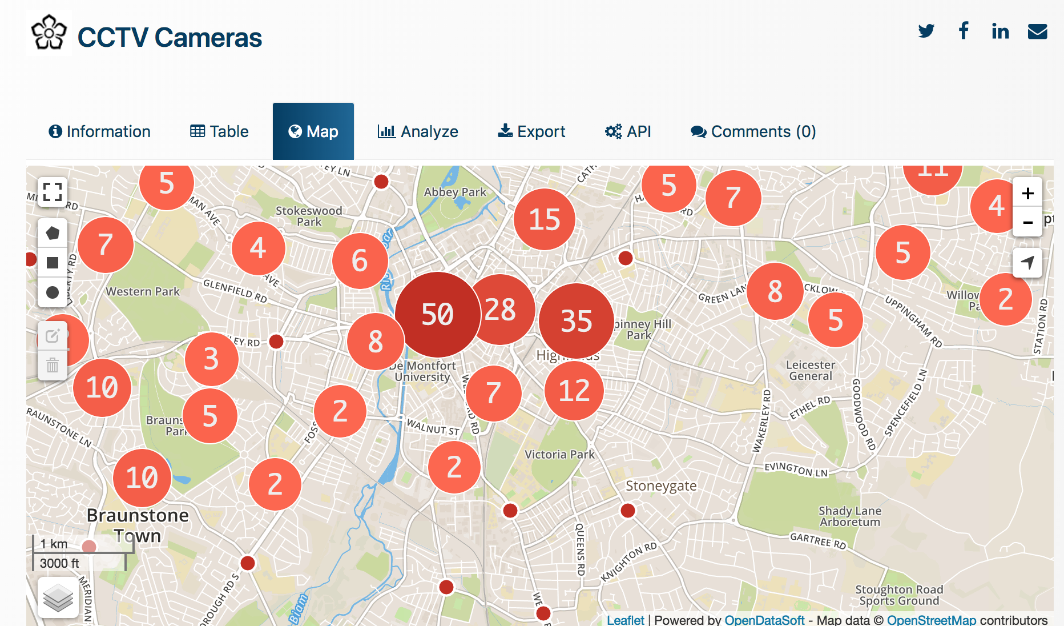Viewport: 1064px width, 626px height.
Task: Click the 6 camera cluster marker
Action: (360, 261)
